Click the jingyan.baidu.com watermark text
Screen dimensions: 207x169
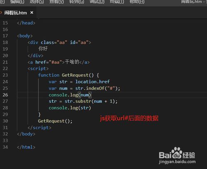point(177,162)
